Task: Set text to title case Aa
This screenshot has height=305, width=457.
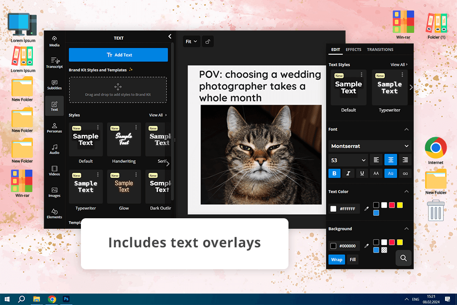Action: (390, 173)
